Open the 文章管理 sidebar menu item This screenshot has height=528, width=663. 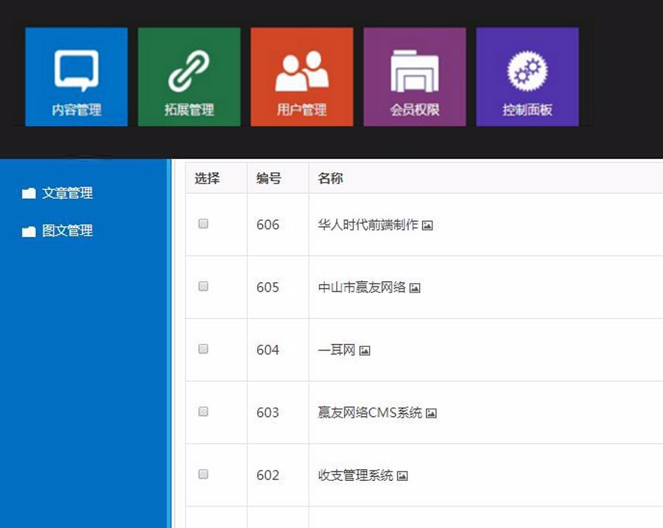coord(69,192)
